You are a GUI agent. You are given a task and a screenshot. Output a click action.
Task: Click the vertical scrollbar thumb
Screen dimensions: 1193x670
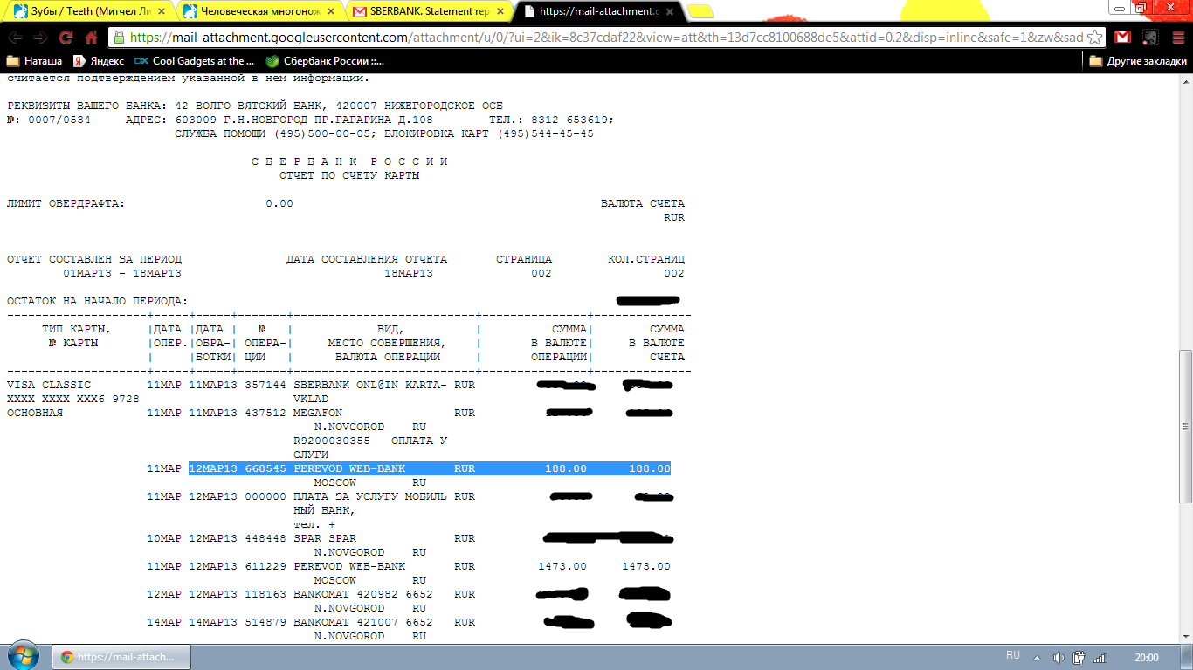[1185, 426]
